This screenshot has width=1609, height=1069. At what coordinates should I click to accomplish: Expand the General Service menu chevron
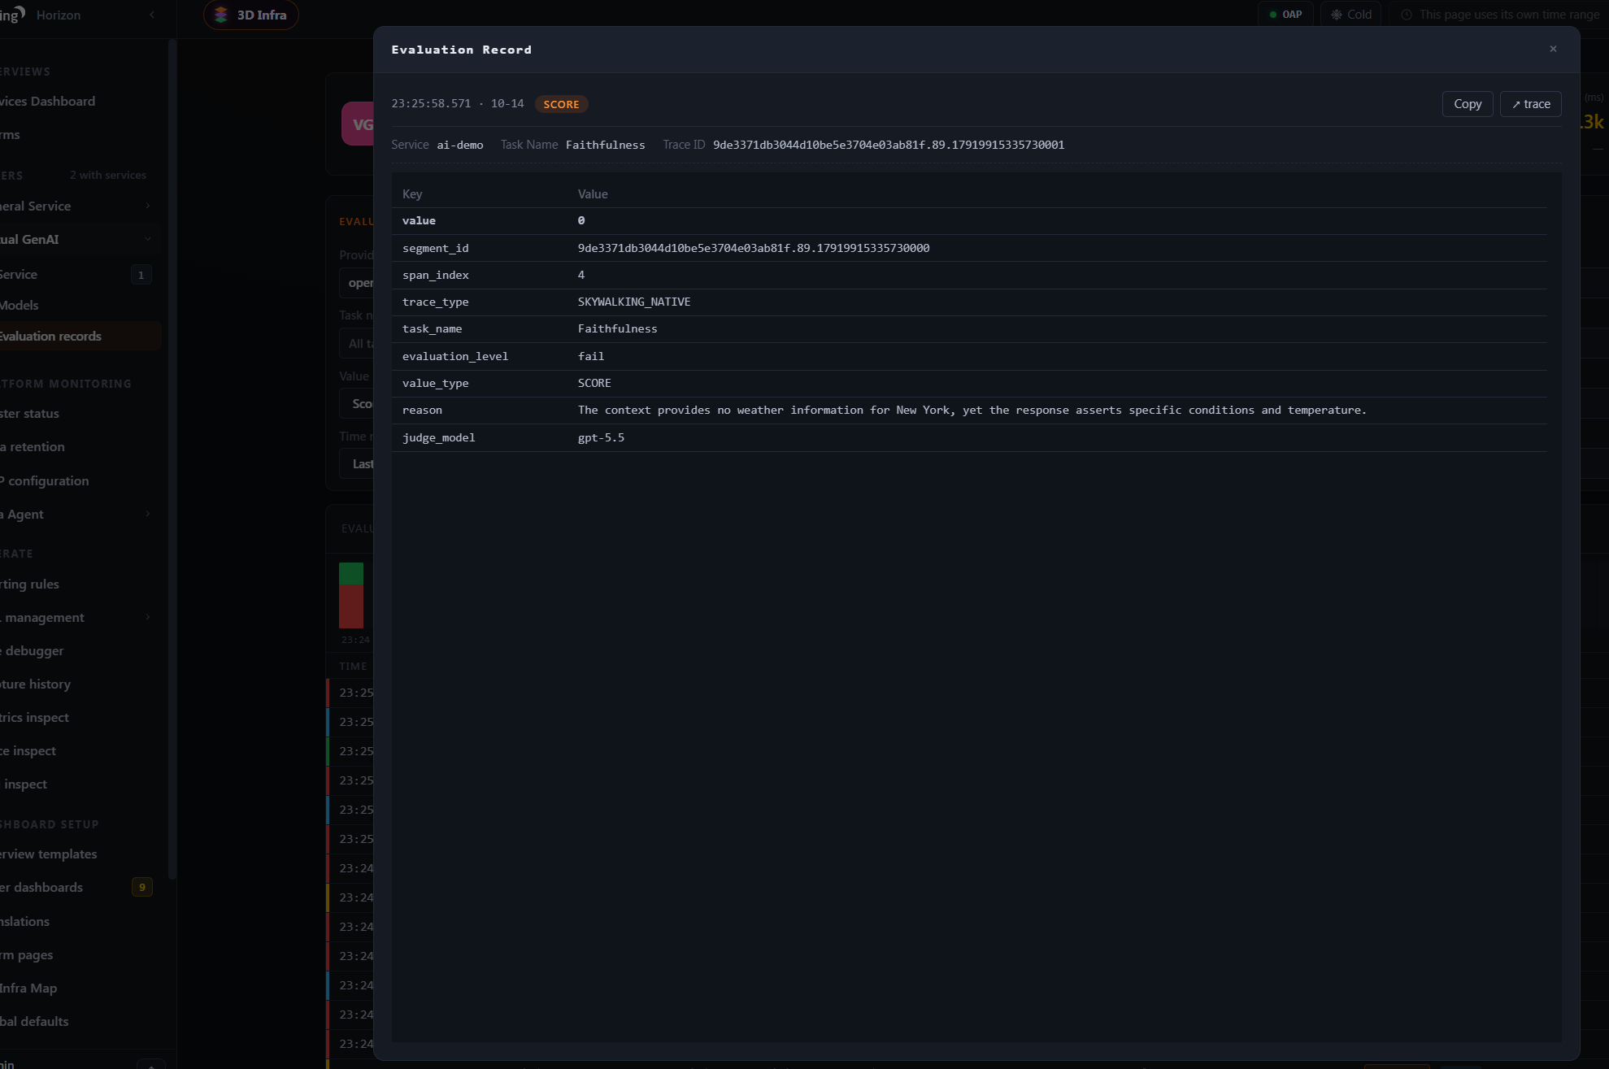click(x=148, y=206)
